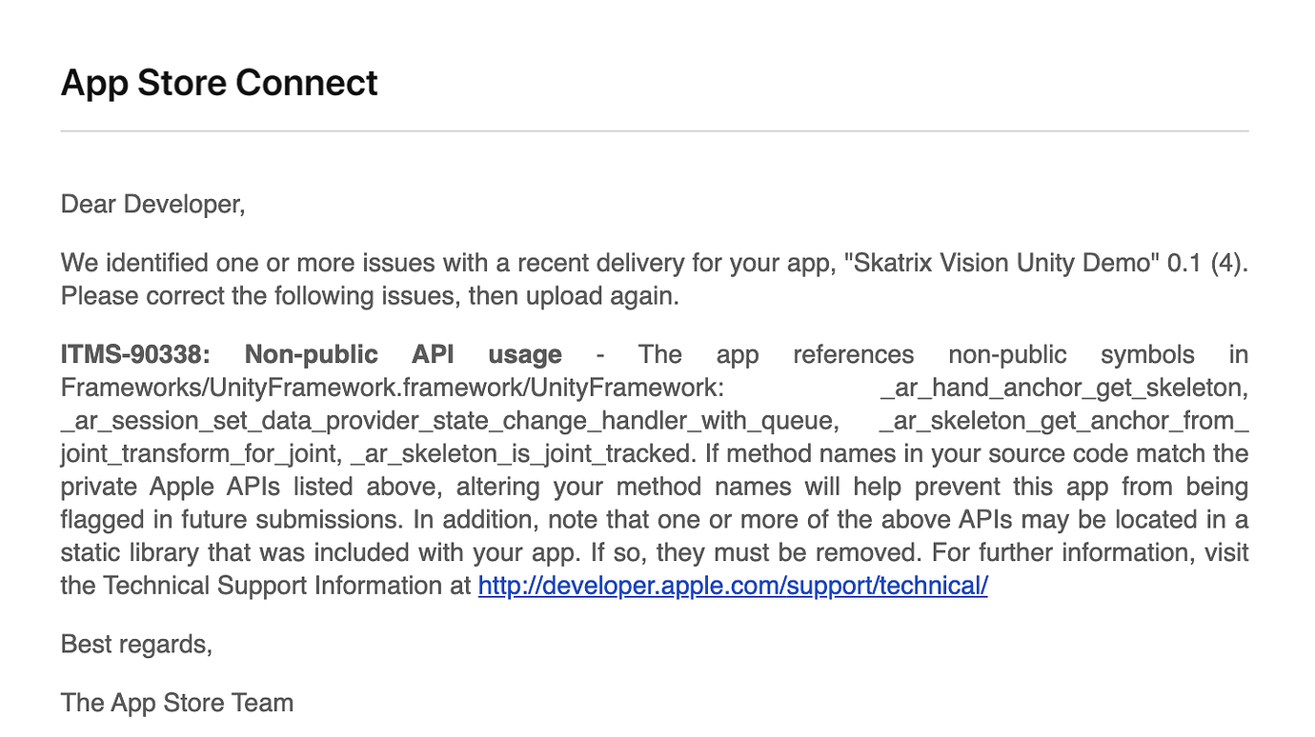This screenshot has width=1315, height=737.
Task: Click the app name "Skatrix Vision Unity Demo"
Action: 1000,263
